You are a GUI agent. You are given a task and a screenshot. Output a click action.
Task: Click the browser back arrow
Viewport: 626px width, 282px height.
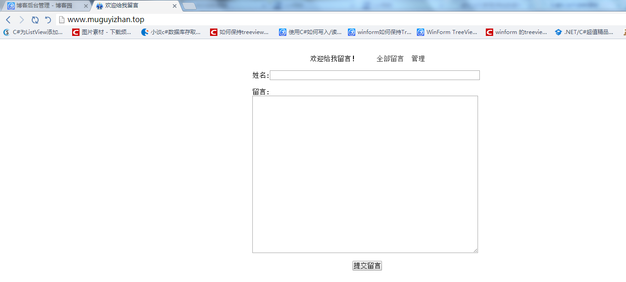[8, 20]
